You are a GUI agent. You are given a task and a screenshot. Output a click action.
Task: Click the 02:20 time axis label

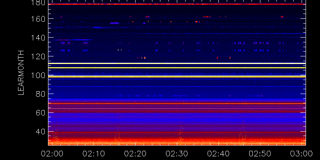coord(135,154)
